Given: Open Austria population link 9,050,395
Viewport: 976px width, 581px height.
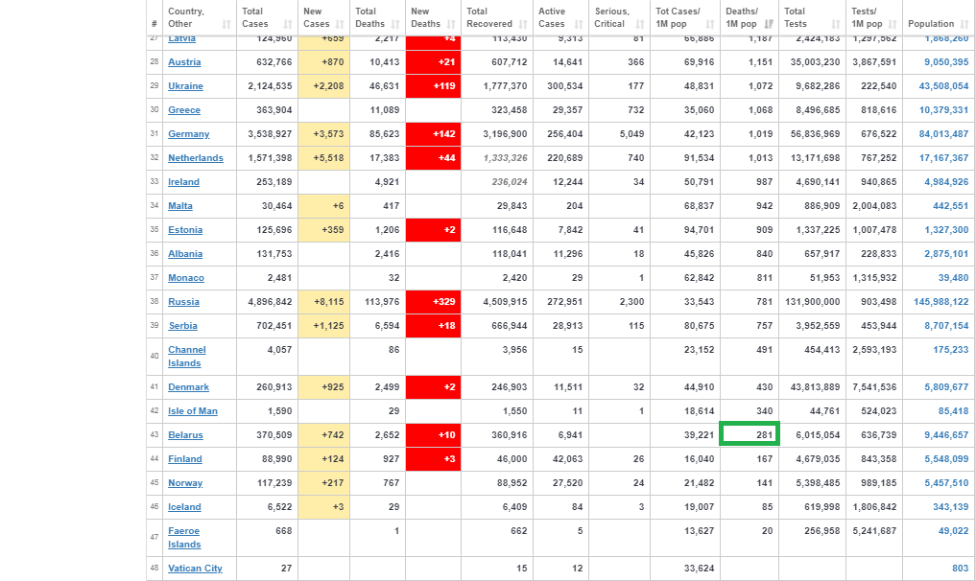Looking at the screenshot, I should (946, 62).
